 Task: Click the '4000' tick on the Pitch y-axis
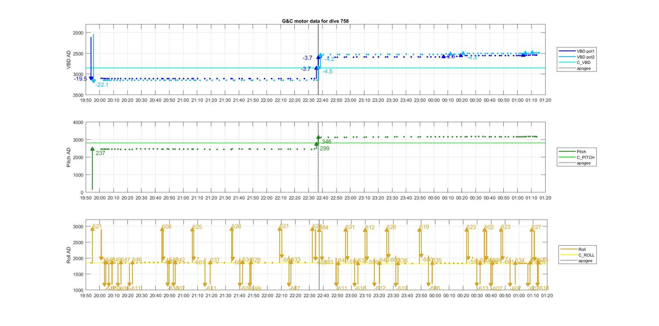tap(78, 122)
